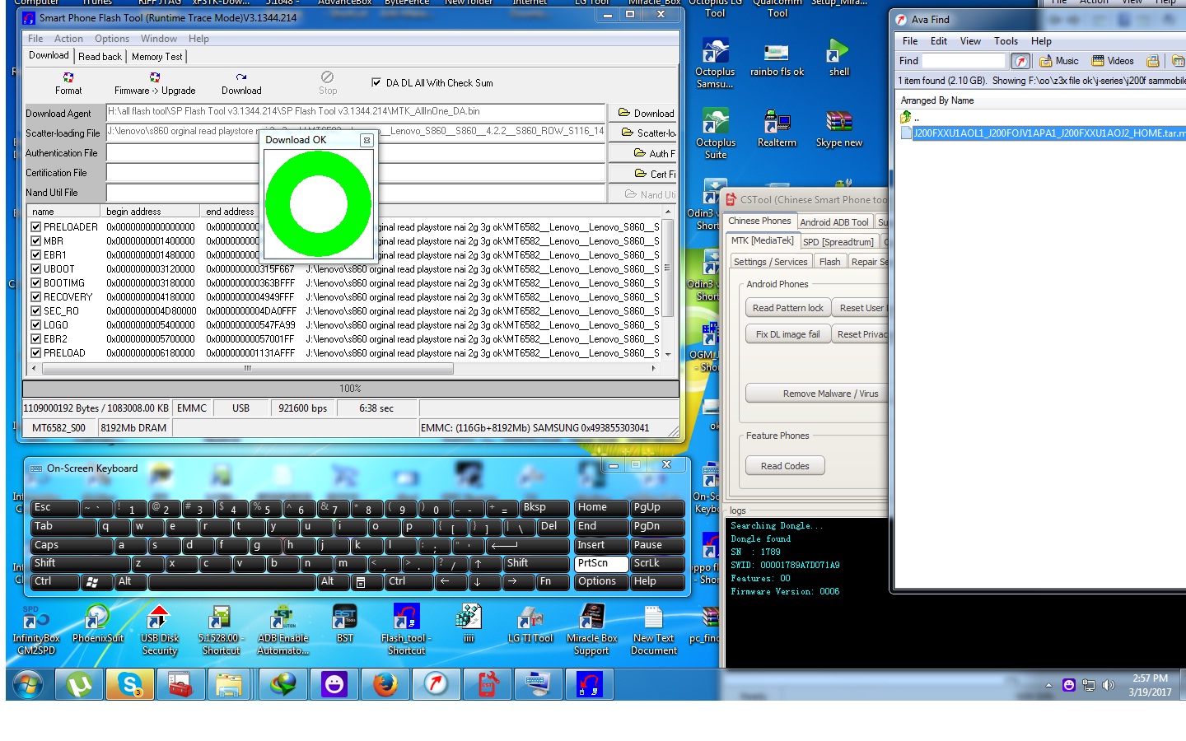Open Octoplus Samsung desktop shortcut

[715, 63]
